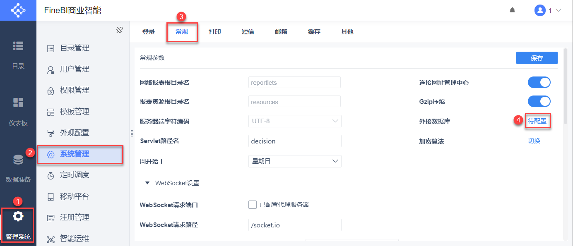Check the 已配置代理服务器 checkbox

[253, 204]
